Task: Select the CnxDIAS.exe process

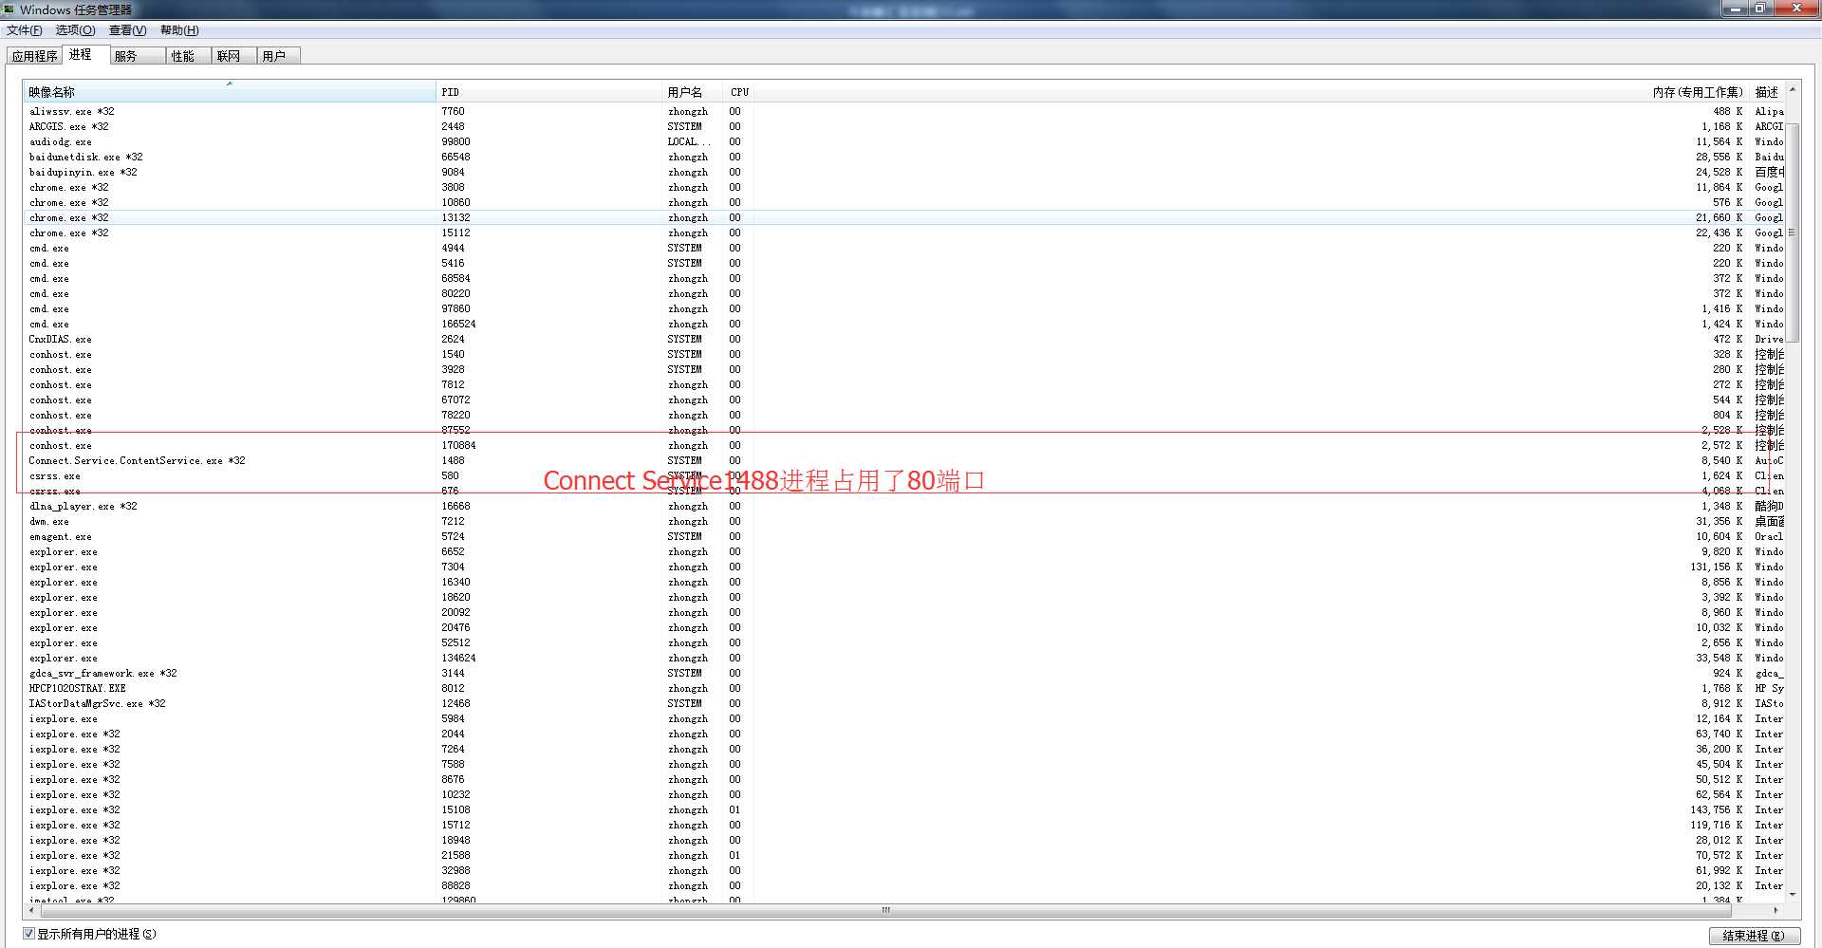Action: 904,339
